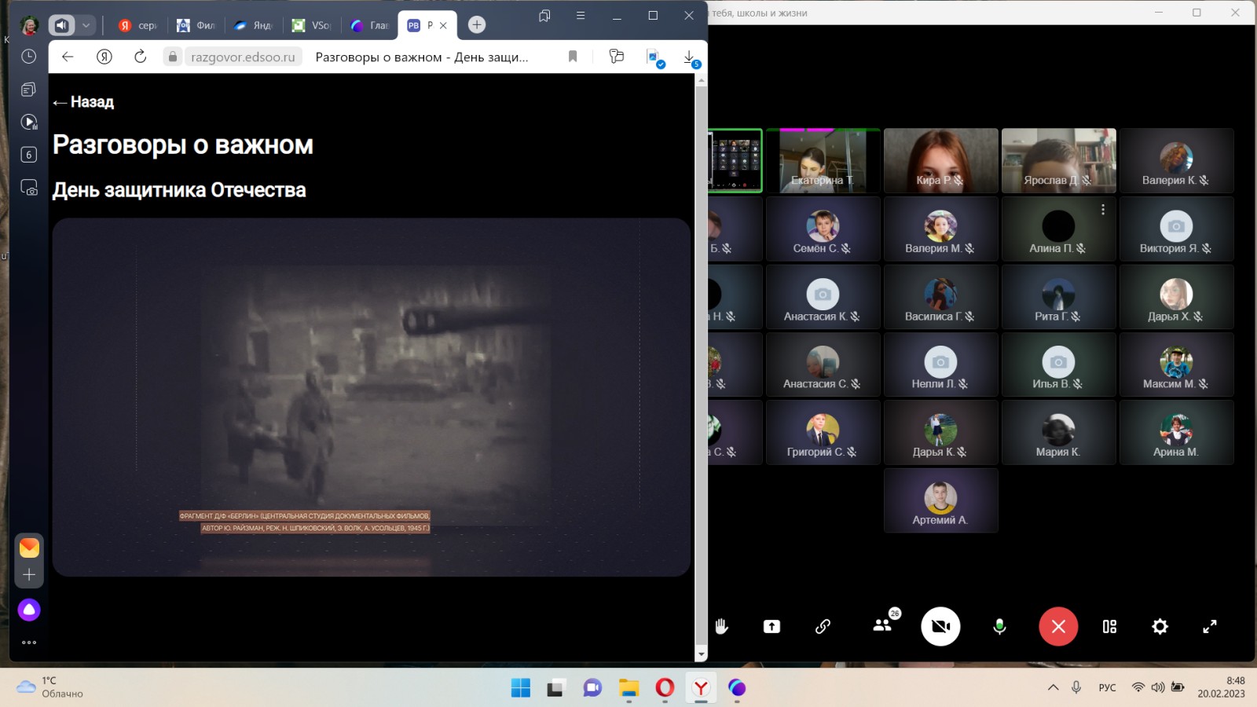Viewport: 1257px width, 707px height.
Task: Copy the call invite link
Action: click(823, 626)
